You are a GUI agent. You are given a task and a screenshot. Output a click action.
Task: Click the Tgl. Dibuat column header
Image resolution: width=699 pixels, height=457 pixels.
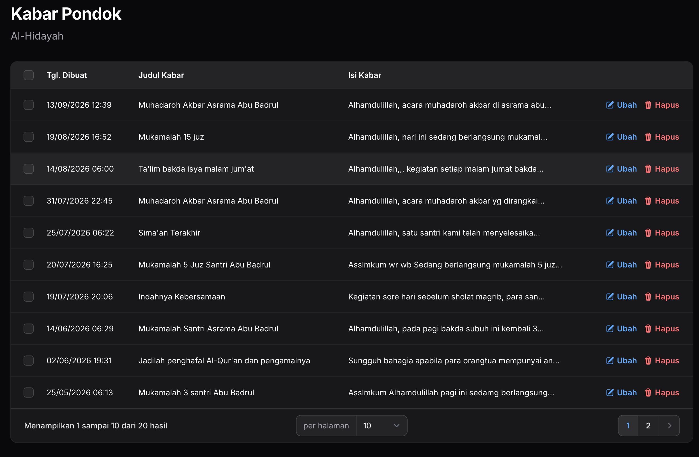coord(67,75)
